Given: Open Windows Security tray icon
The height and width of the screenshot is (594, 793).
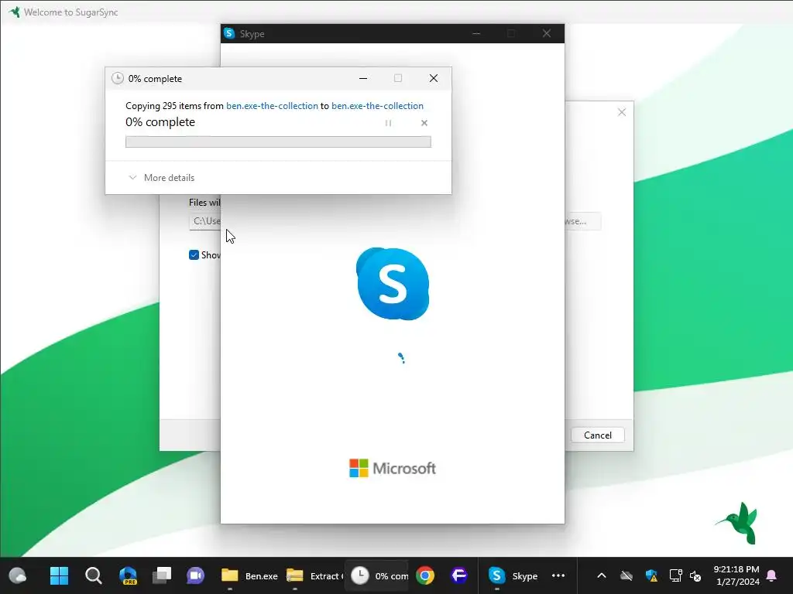Looking at the screenshot, I should (651, 575).
